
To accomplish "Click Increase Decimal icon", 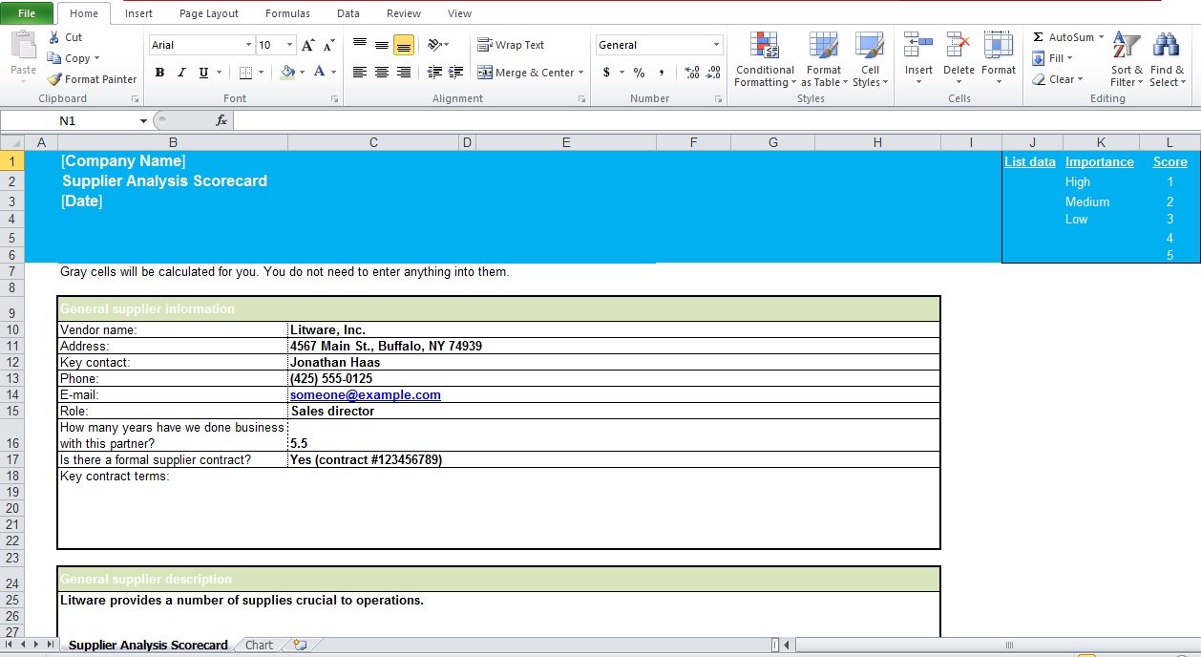I will [x=692, y=73].
